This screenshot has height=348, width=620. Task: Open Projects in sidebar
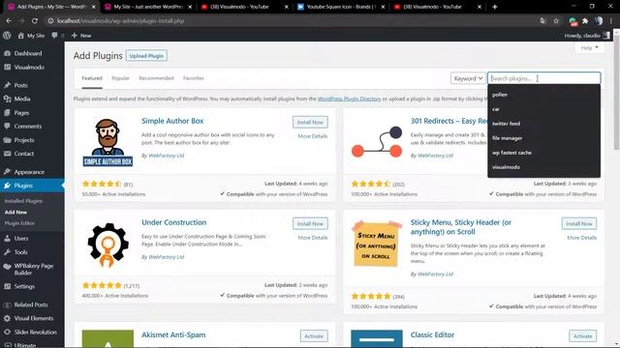coord(23,140)
